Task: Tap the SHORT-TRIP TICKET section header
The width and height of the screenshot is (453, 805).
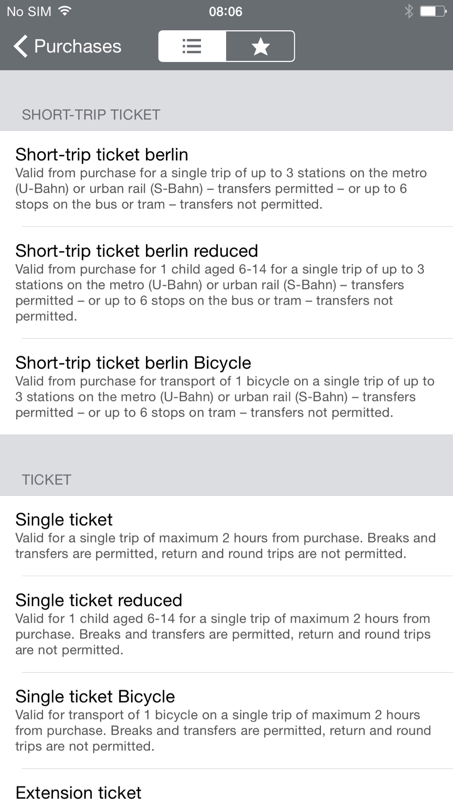Action: point(91,115)
